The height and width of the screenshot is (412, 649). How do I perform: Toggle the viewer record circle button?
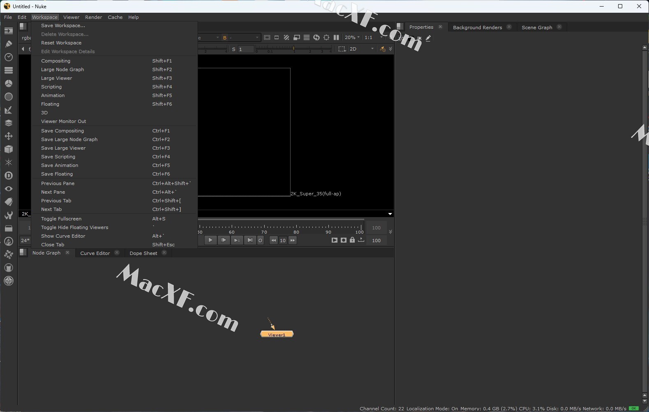344,240
